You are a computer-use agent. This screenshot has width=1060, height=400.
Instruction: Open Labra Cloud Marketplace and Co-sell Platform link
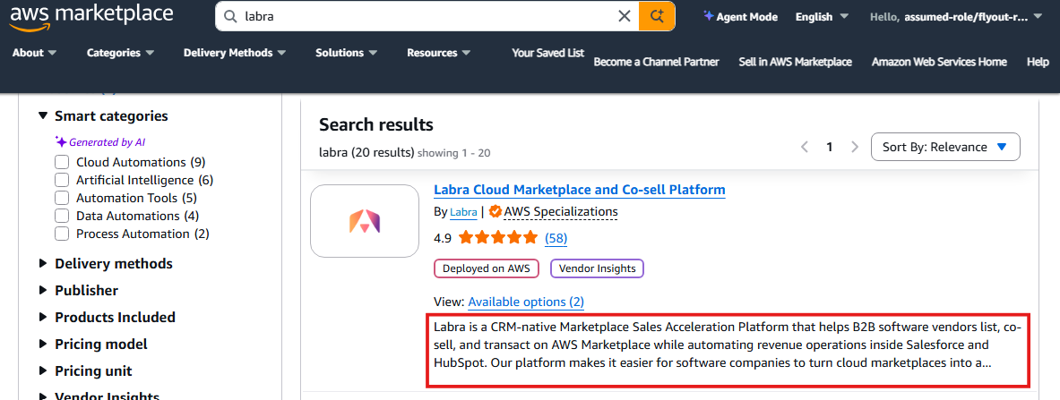[x=579, y=190]
